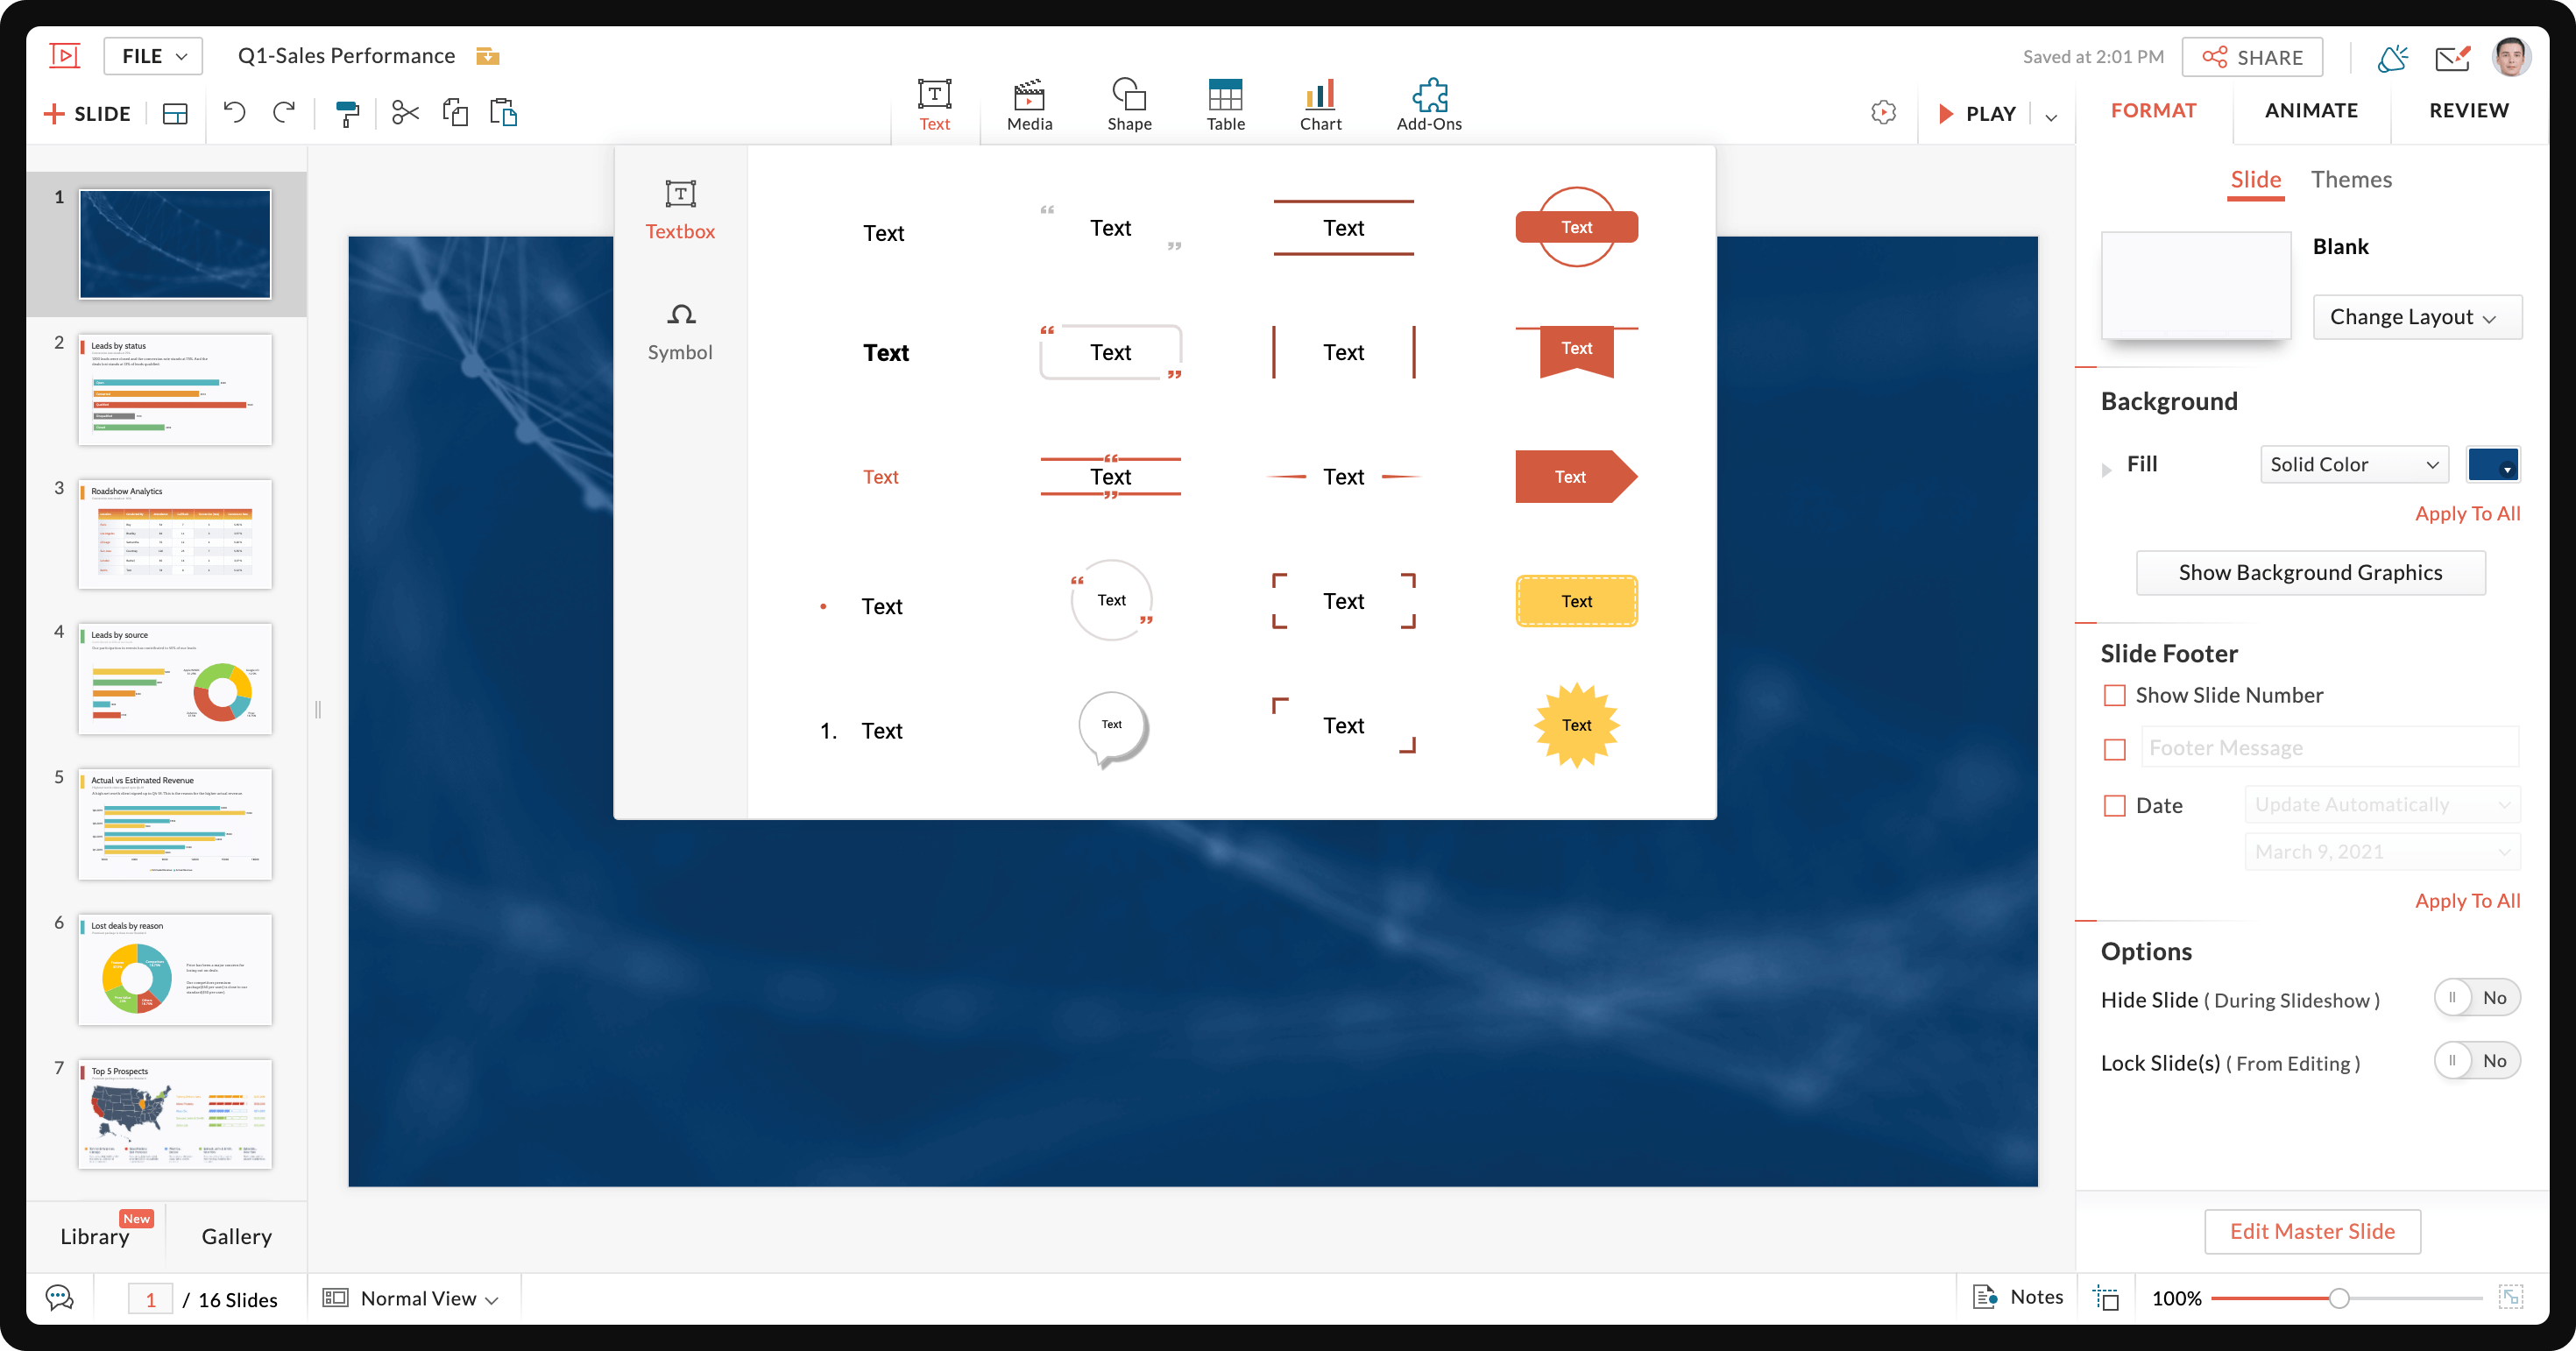
Task: Activate the Format Painter tool
Action: click(x=347, y=113)
